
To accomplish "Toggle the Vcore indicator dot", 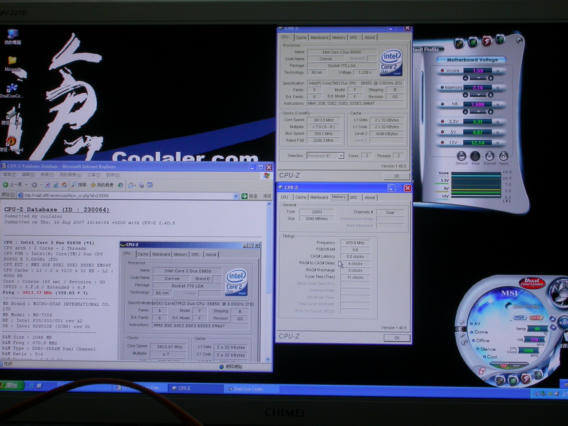I will tap(442, 71).
